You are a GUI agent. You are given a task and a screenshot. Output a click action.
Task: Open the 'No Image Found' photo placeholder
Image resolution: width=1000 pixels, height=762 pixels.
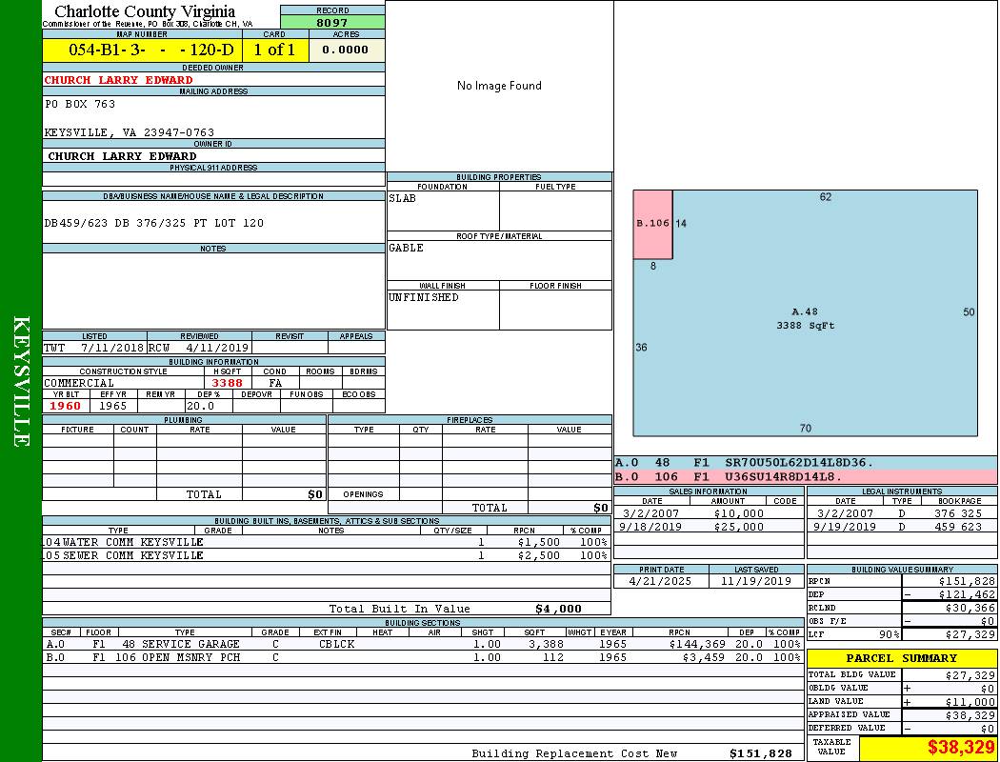[499, 86]
